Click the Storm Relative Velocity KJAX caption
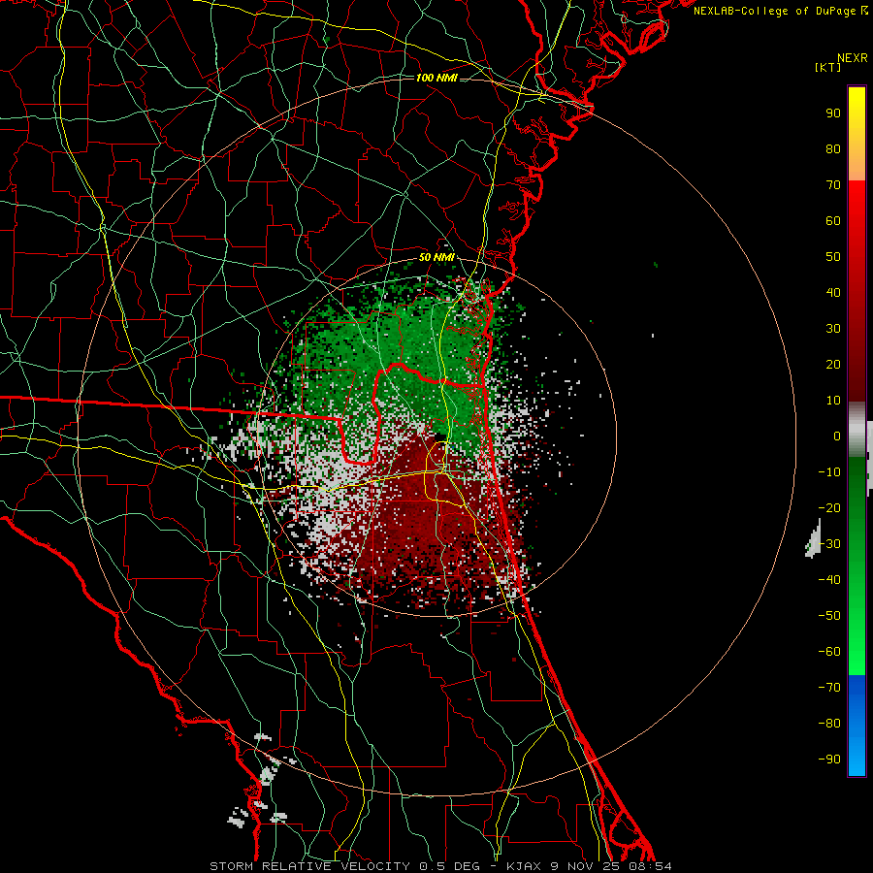 pyautogui.click(x=440, y=866)
